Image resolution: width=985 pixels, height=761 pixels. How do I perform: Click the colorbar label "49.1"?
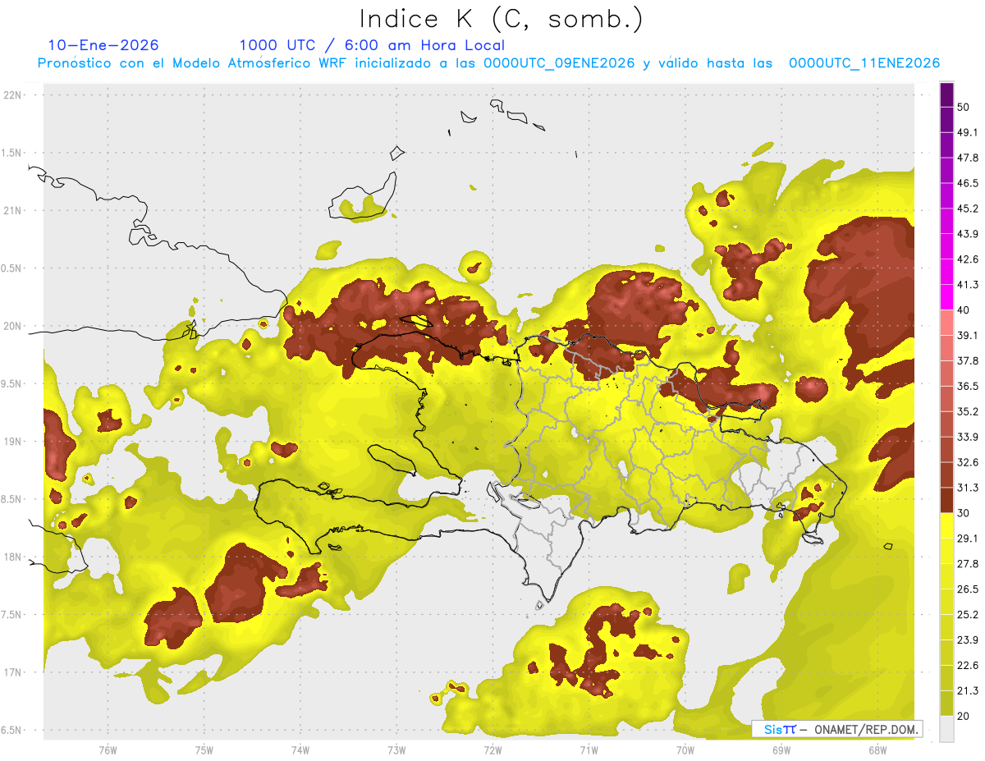(x=967, y=132)
